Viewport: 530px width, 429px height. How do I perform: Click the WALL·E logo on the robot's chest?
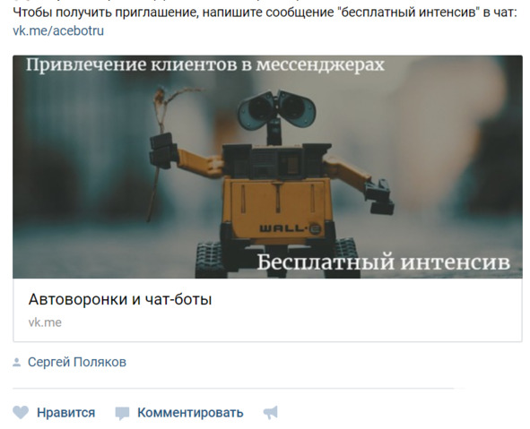(290, 228)
